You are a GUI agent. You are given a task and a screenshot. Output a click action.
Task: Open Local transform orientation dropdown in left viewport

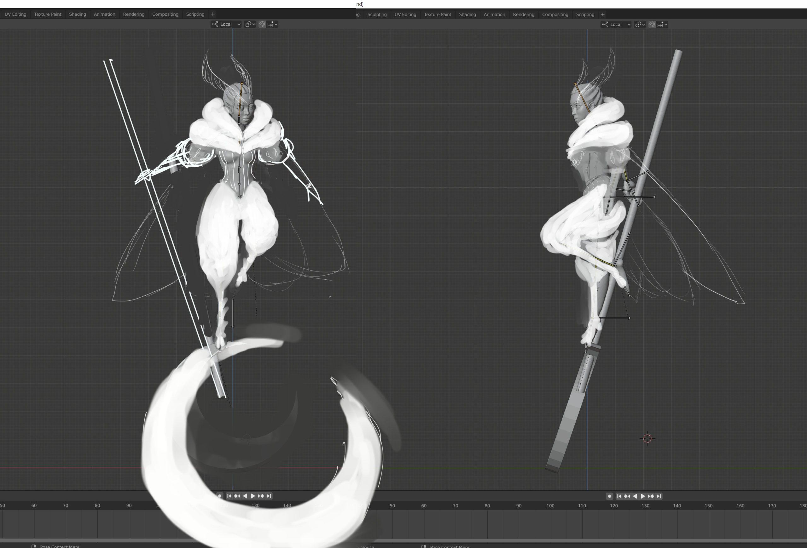tap(226, 24)
